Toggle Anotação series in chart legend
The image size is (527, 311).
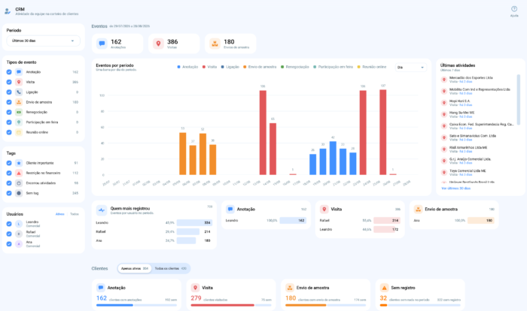click(187, 67)
